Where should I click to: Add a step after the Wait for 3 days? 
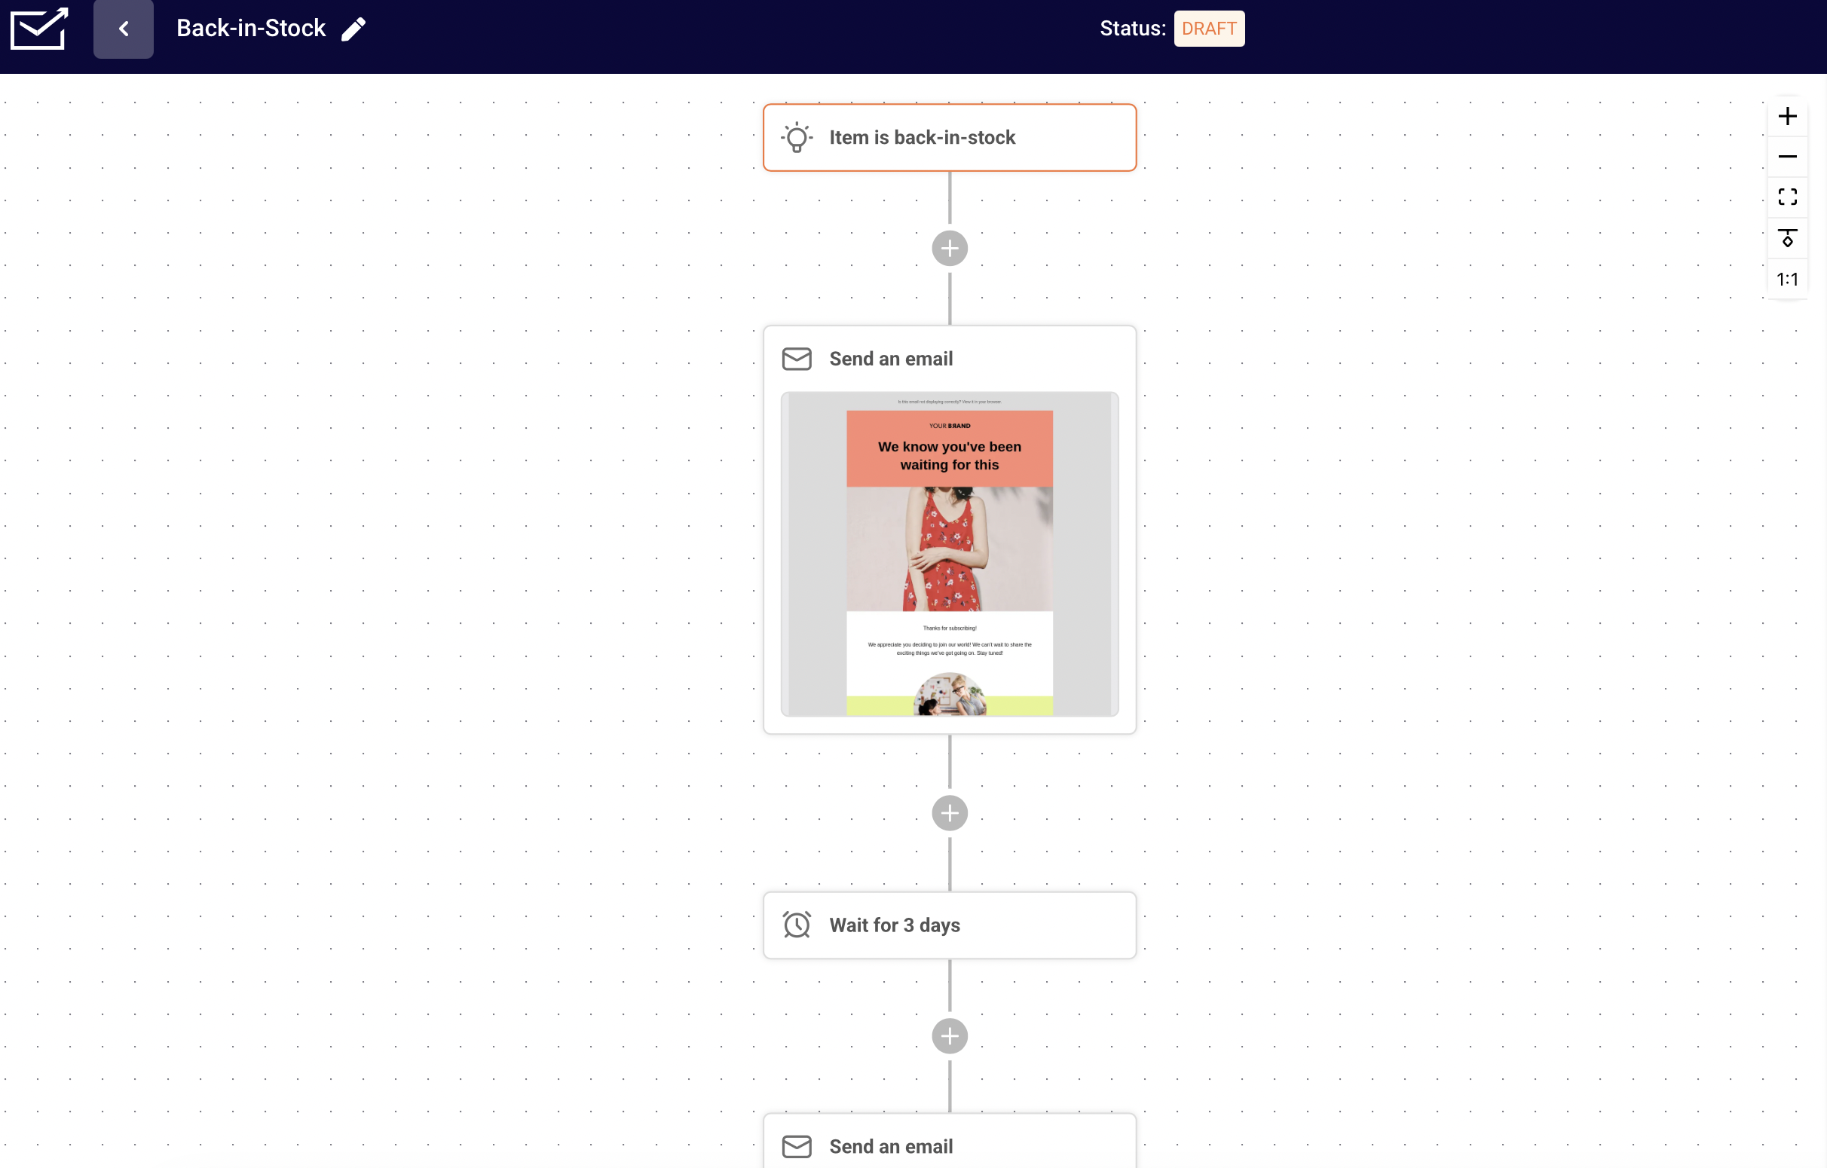coord(949,1035)
